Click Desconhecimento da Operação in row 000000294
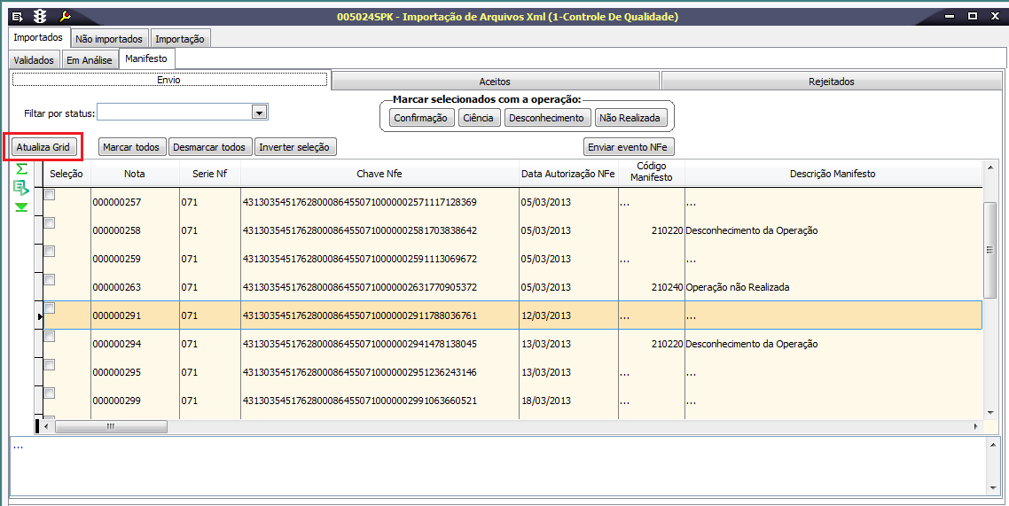 pyautogui.click(x=833, y=343)
